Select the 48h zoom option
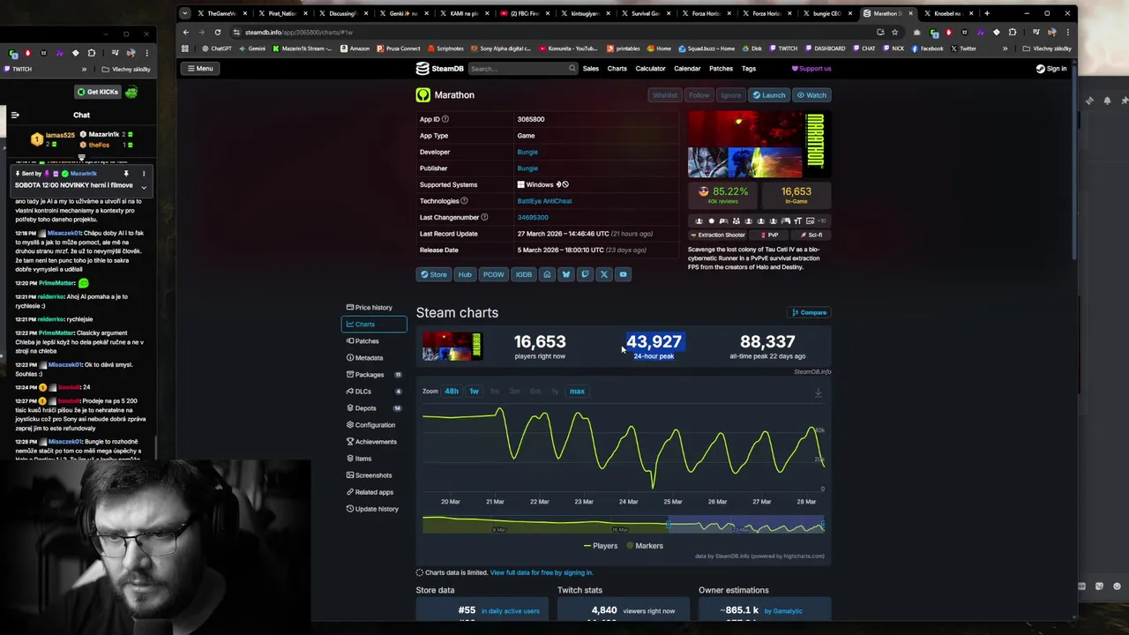 click(452, 391)
